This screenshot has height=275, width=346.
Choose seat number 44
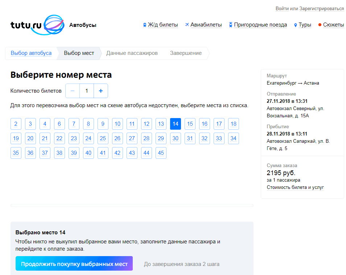pos(146,153)
